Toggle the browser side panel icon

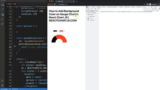(147, 4)
